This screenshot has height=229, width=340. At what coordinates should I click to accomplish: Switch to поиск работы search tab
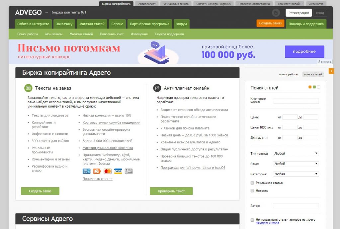point(289,74)
